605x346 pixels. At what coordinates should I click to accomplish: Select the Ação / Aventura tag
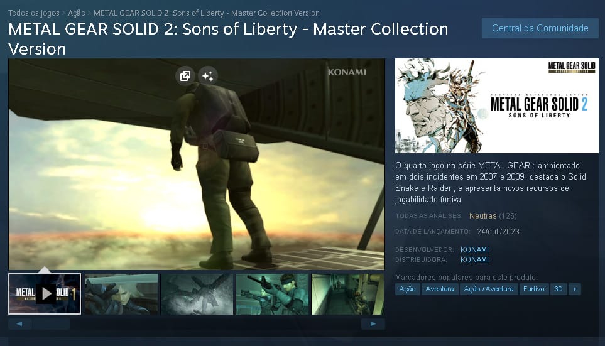click(489, 289)
